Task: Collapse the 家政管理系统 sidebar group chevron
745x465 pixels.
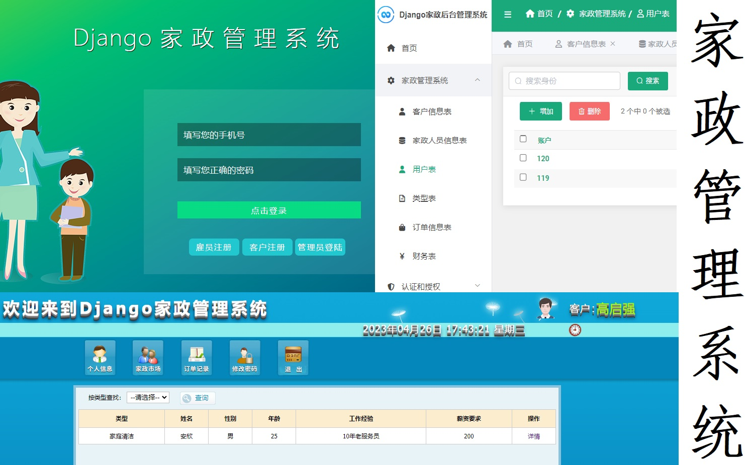Action: pyautogui.click(x=478, y=80)
